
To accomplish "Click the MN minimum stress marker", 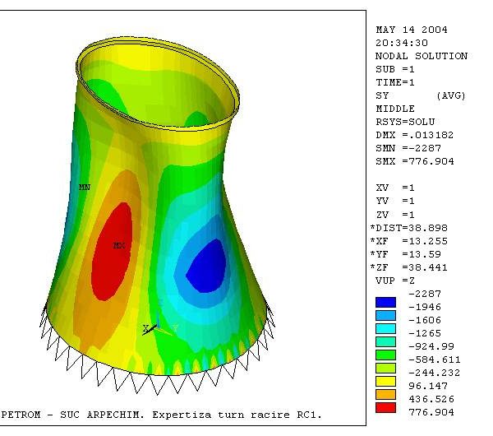I will [84, 188].
